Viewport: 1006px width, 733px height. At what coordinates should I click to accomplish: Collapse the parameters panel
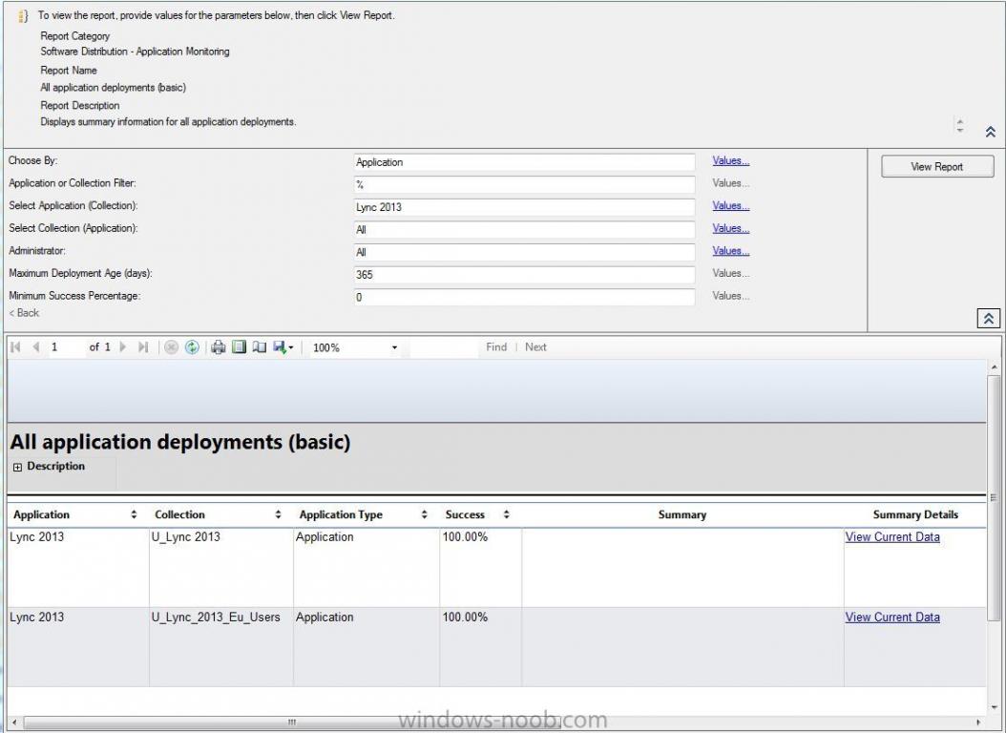click(x=988, y=318)
